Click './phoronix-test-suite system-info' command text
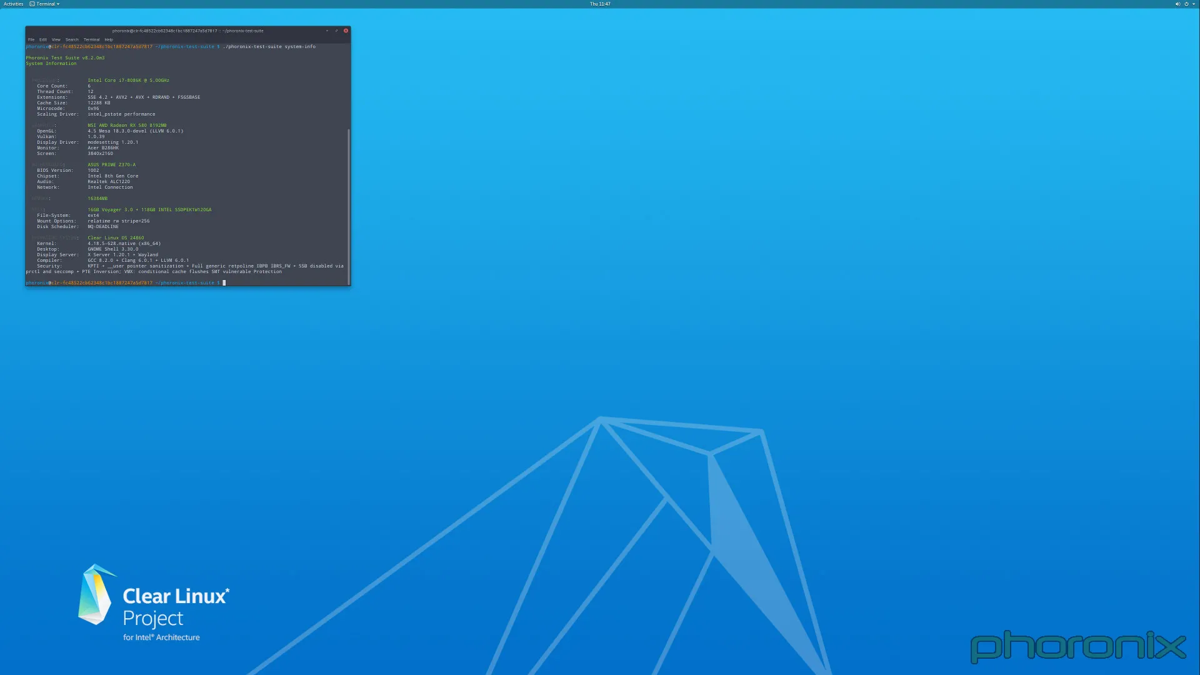The height and width of the screenshot is (675, 1200). point(269,46)
